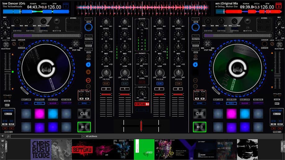Select deck 3 orange round button
The image size is (285, 160).
[x=88, y=72]
